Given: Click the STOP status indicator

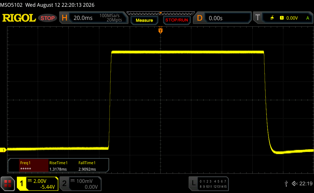Looking at the screenshot, I should coord(48,18).
